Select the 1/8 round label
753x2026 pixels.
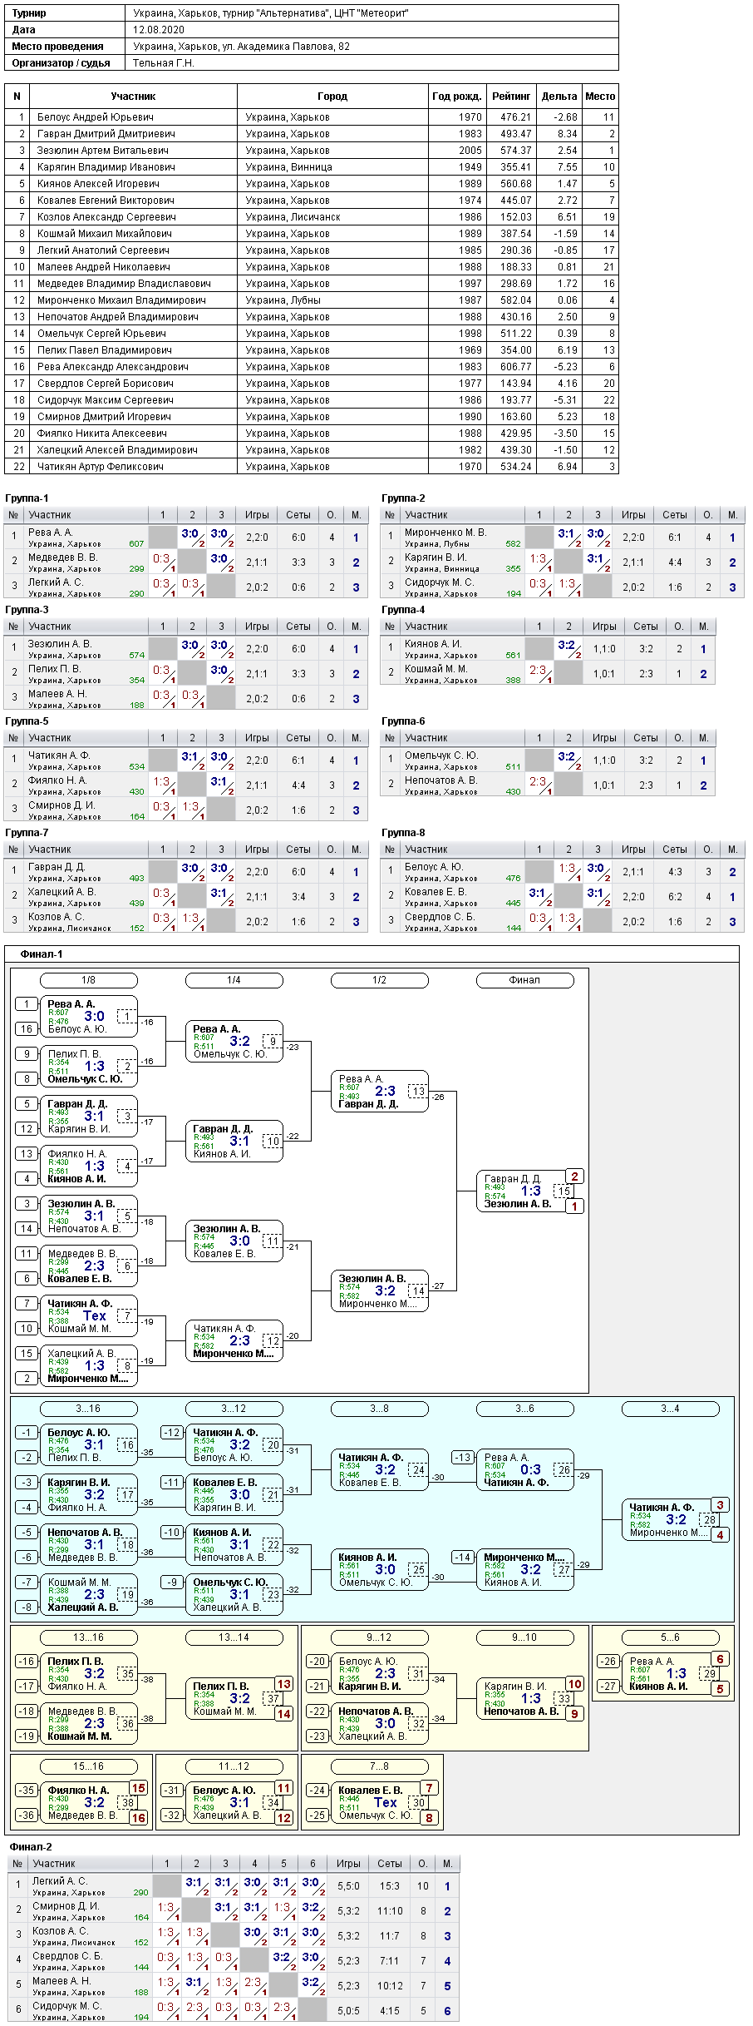tap(89, 980)
